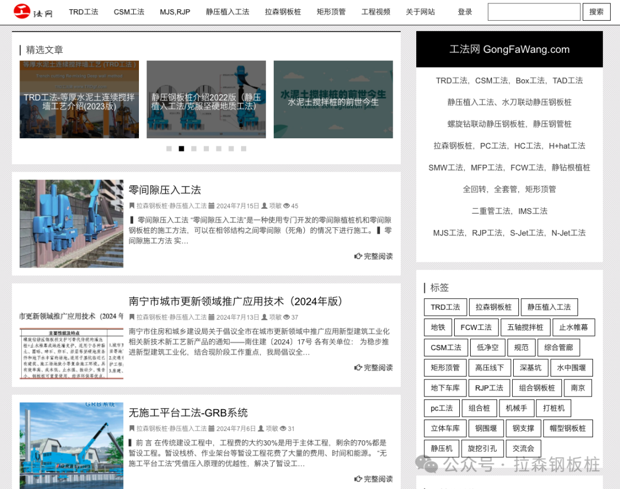The width and height of the screenshot is (620, 489).
Task: Select the fifth carousel pagination dot
Action: coord(219,149)
